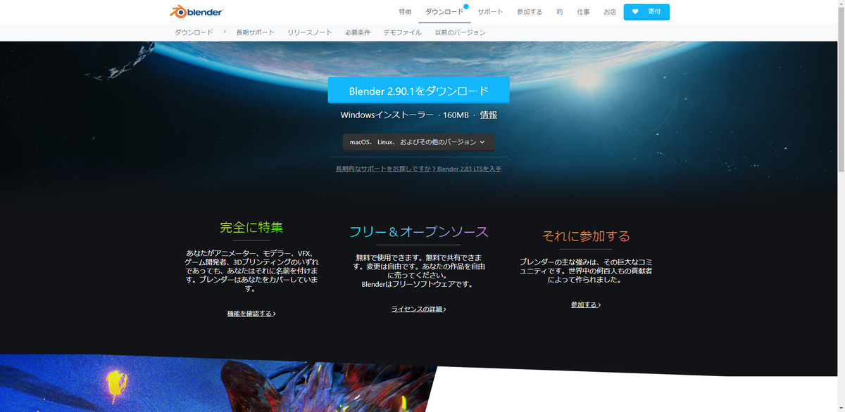Open 以前のバージョン sub-navigation link

tap(460, 32)
